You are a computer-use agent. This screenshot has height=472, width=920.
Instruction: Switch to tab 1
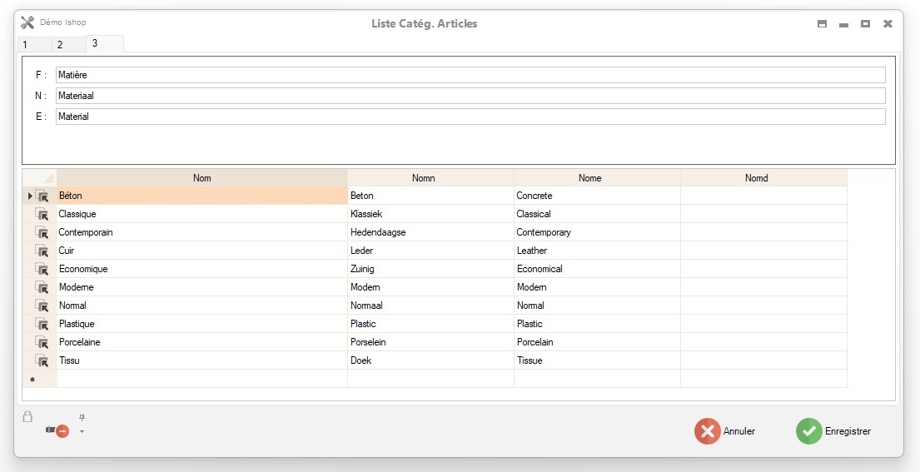pos(25,45)
